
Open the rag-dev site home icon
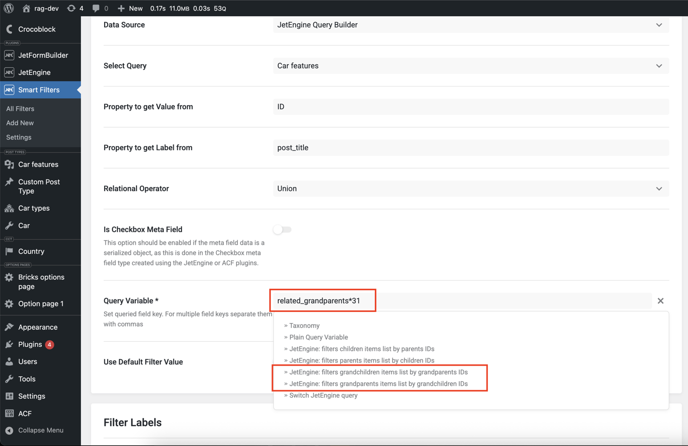coord(26,8)
